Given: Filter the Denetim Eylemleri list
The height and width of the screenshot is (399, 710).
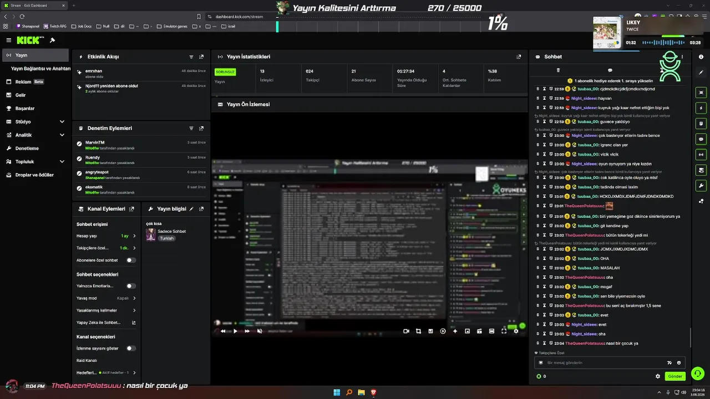Looking at the screenshot, I should [x=191, y=128].
